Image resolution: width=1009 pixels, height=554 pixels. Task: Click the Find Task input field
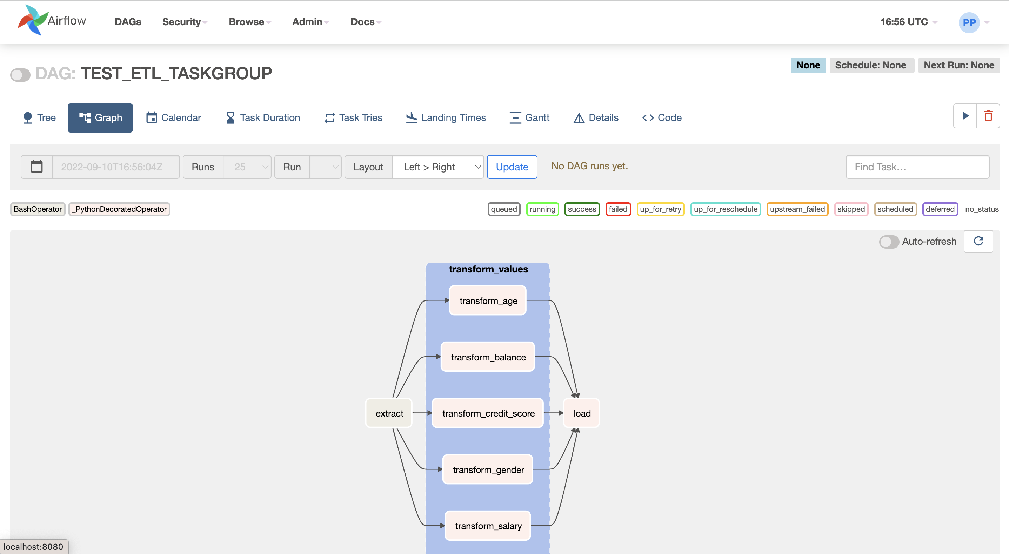click(917, 167)
